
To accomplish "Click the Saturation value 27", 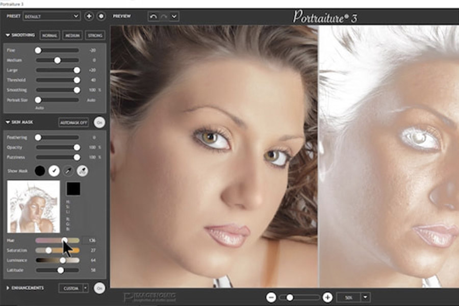I will pos(93,250).
